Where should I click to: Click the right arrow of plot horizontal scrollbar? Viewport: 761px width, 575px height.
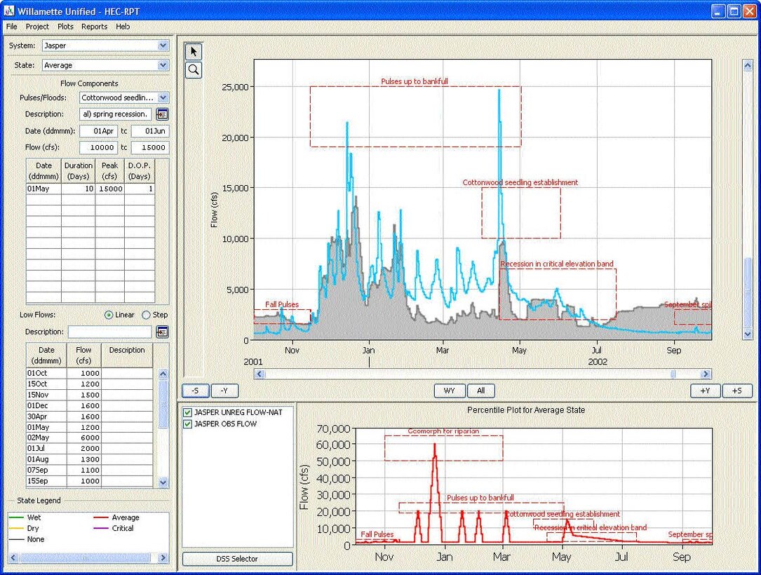(x=706, y=374)
